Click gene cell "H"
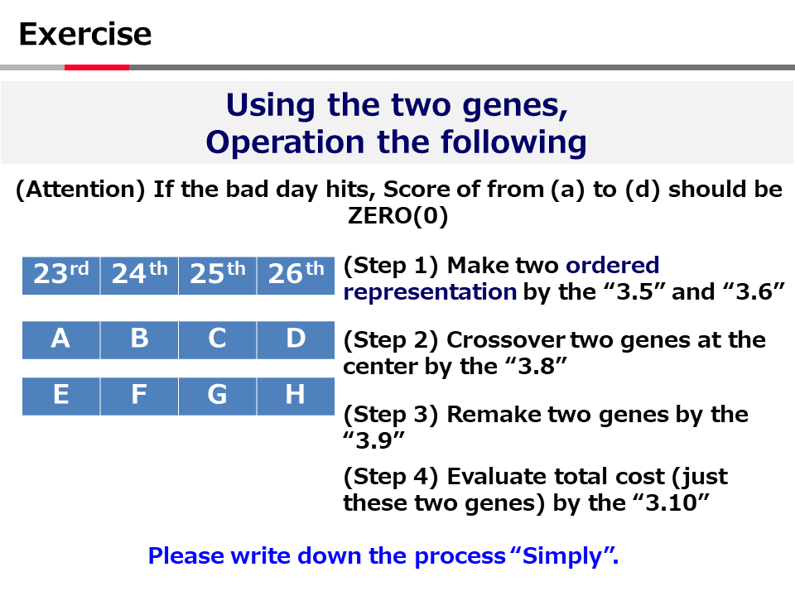This screenshot has height=596, width=795. pyautogui.click(x=296, y=396)
